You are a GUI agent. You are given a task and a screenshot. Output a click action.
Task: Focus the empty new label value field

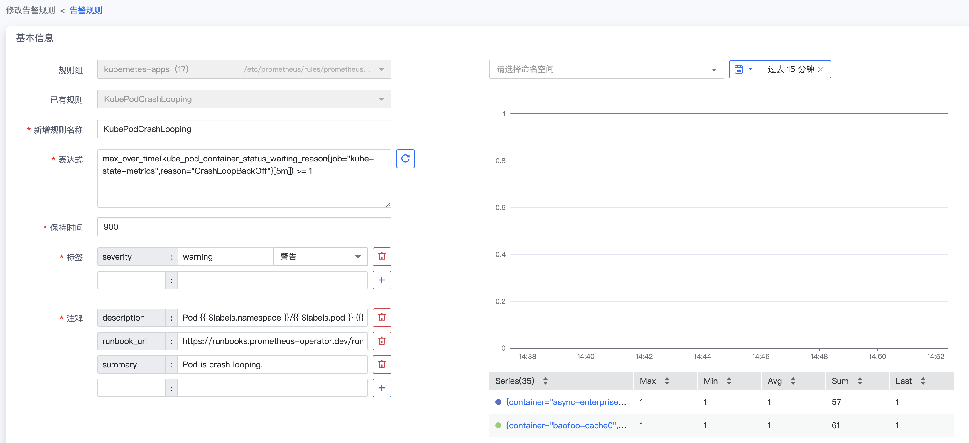click(x=272, y=280)
